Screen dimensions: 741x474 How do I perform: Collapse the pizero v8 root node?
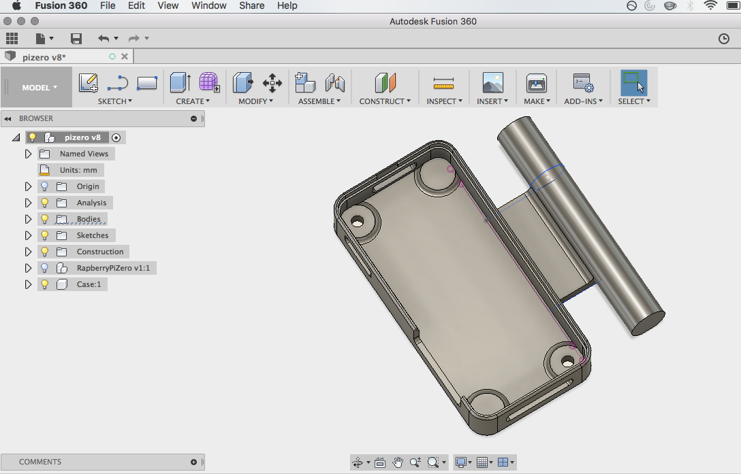click(16, 137)
